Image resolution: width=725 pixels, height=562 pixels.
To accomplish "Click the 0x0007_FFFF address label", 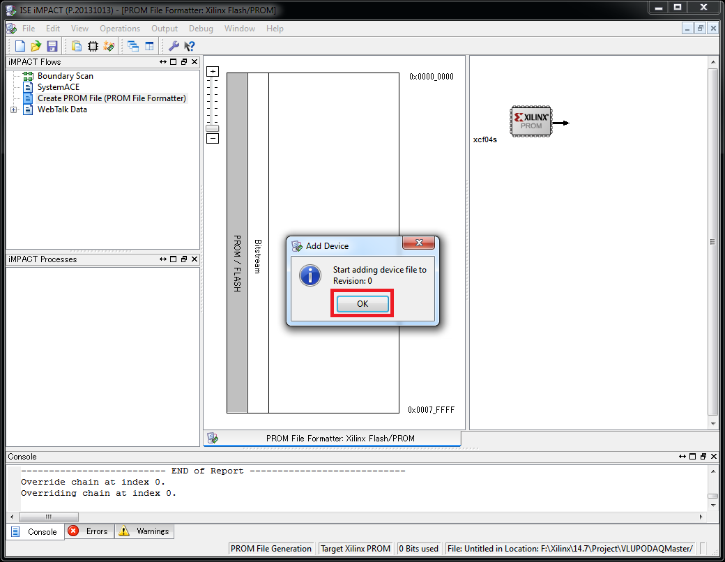I will tap(431, 410).
